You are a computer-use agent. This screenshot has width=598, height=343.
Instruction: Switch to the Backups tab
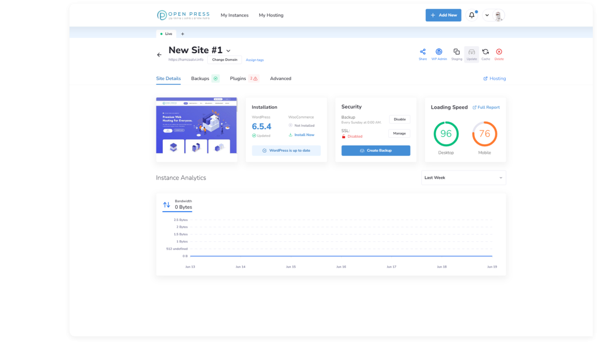(200, 78)
